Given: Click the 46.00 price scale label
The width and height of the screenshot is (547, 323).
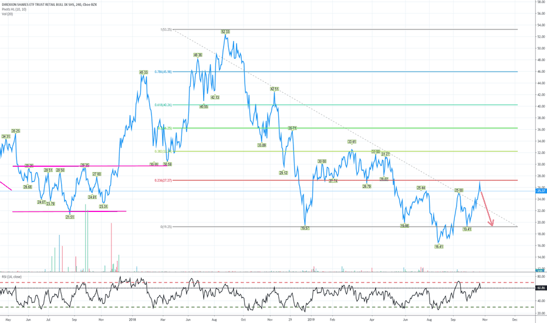Looking at the screenshot, I should point(541,72).
